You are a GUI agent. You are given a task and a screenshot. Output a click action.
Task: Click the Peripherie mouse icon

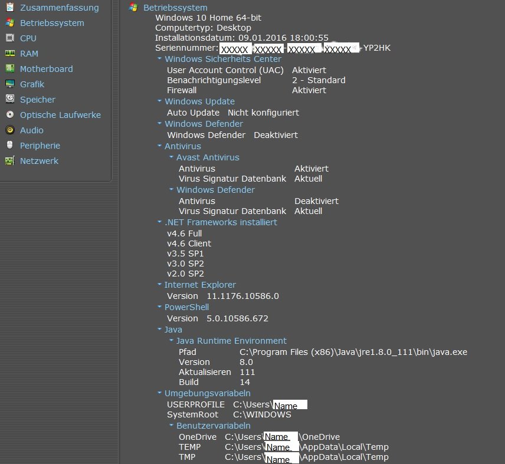(9, 146)
